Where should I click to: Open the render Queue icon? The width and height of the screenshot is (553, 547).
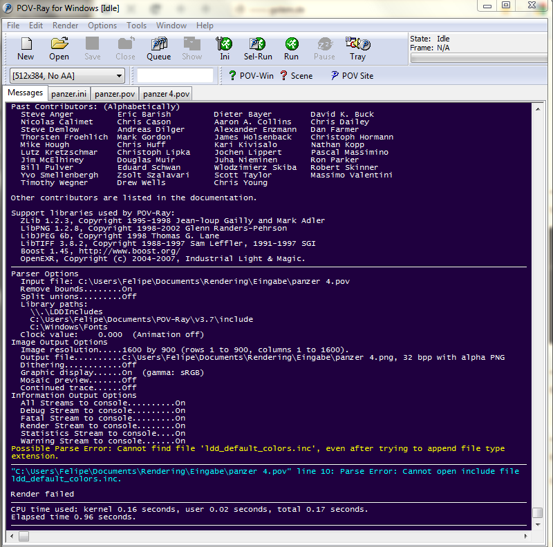(x=158, y=48)
